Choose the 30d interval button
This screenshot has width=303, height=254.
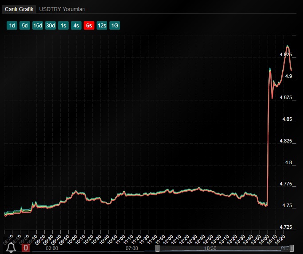(x=50, y=26)
